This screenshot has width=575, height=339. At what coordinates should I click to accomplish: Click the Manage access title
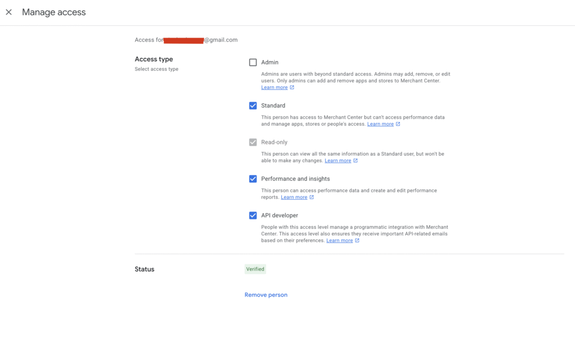54,12
